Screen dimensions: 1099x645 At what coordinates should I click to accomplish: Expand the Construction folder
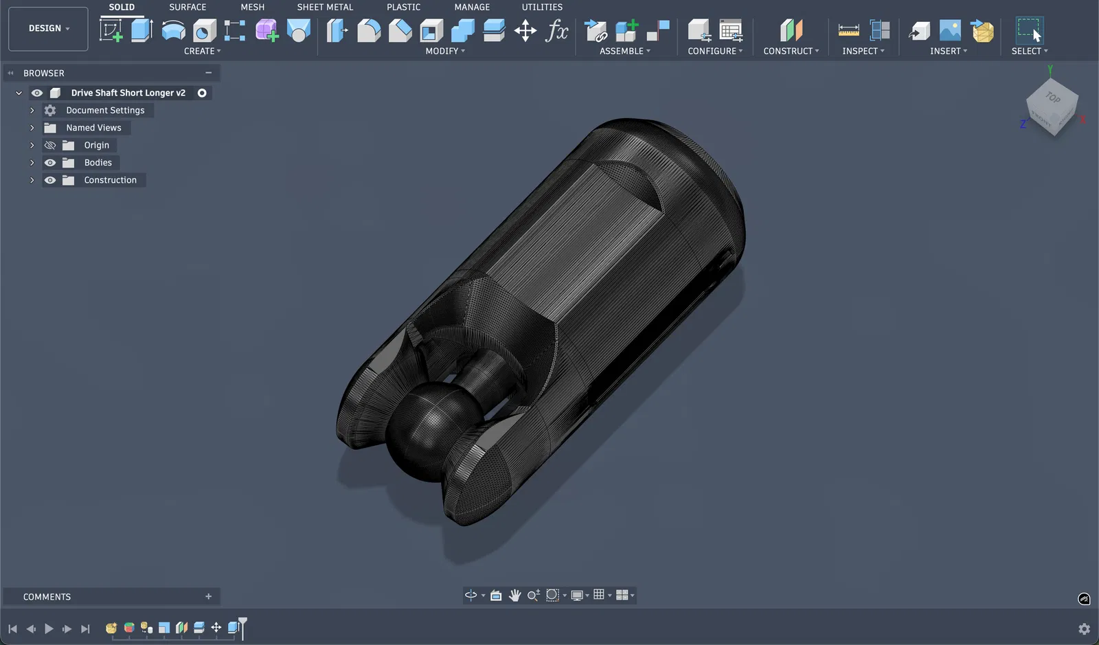click(x=32, y=180)
